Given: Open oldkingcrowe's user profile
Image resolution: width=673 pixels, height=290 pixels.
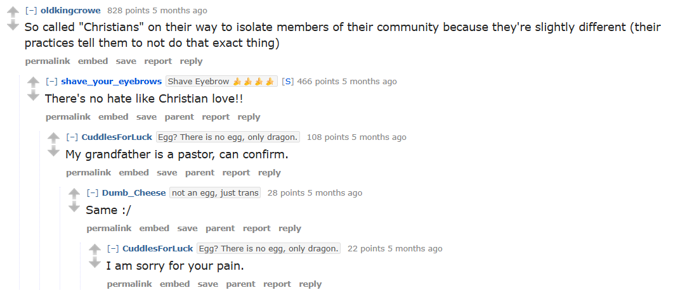Looking at the screenshot, I should (x=70, y=11).
